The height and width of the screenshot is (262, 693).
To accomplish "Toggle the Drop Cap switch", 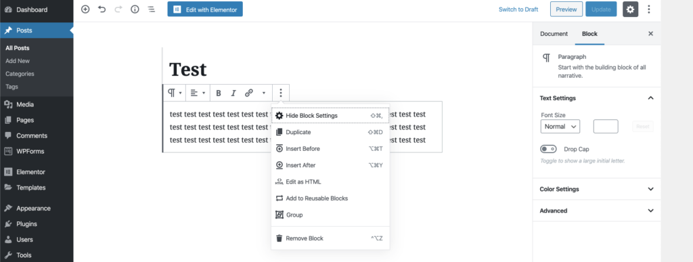I will [x=548, y=150].
